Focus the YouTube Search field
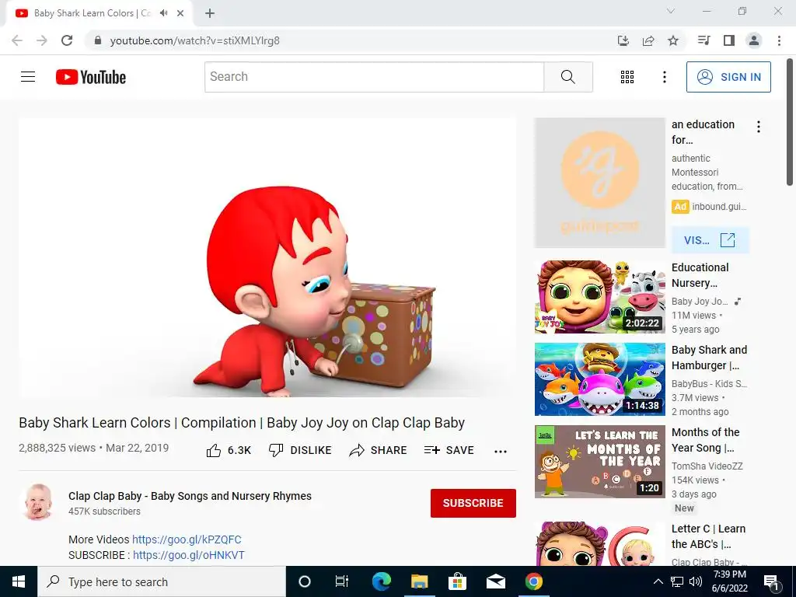The height and width of the screenshot is (597, 796). click(375, 77)
